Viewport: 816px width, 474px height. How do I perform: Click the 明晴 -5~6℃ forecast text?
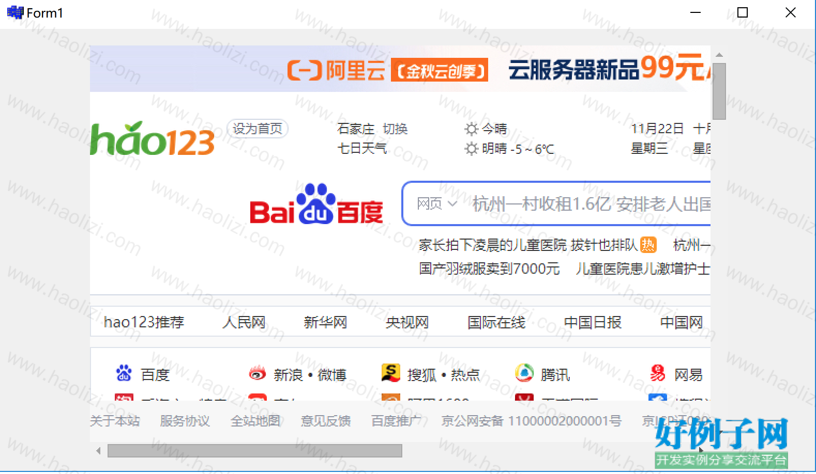(518, 149)
